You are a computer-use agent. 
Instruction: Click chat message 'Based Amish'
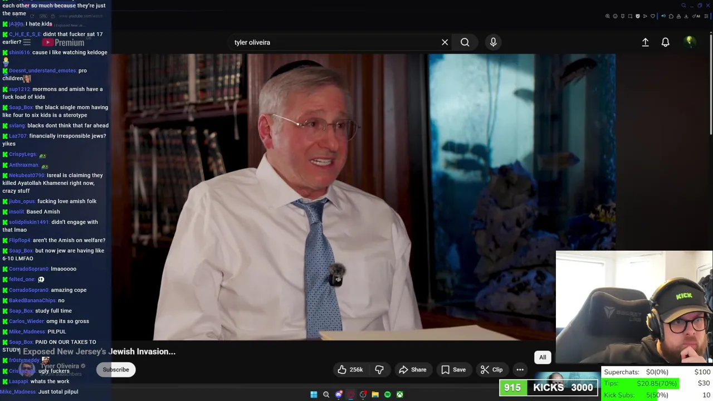pyautogui.click(x=43, y=212)
